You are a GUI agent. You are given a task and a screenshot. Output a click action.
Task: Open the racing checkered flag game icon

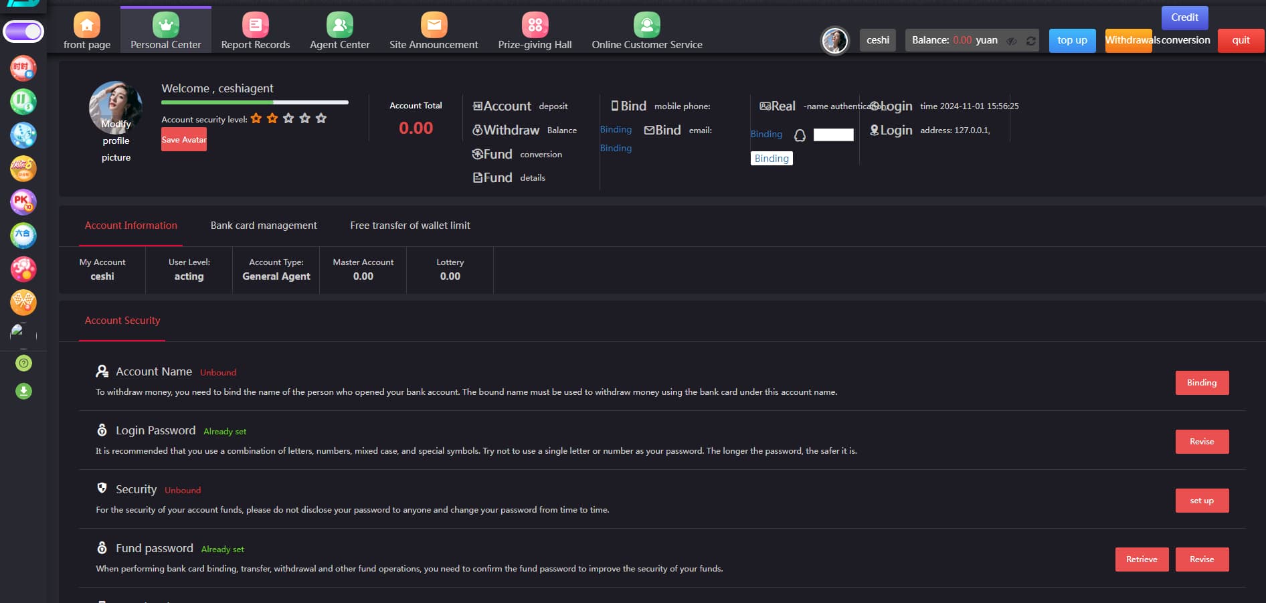tap(23, 303)
